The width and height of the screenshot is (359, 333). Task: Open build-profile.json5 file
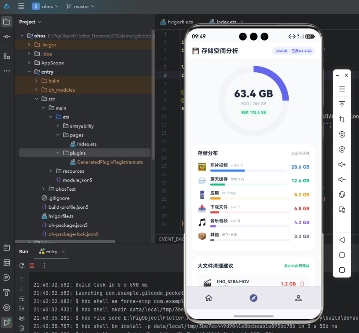coord(65,207)
